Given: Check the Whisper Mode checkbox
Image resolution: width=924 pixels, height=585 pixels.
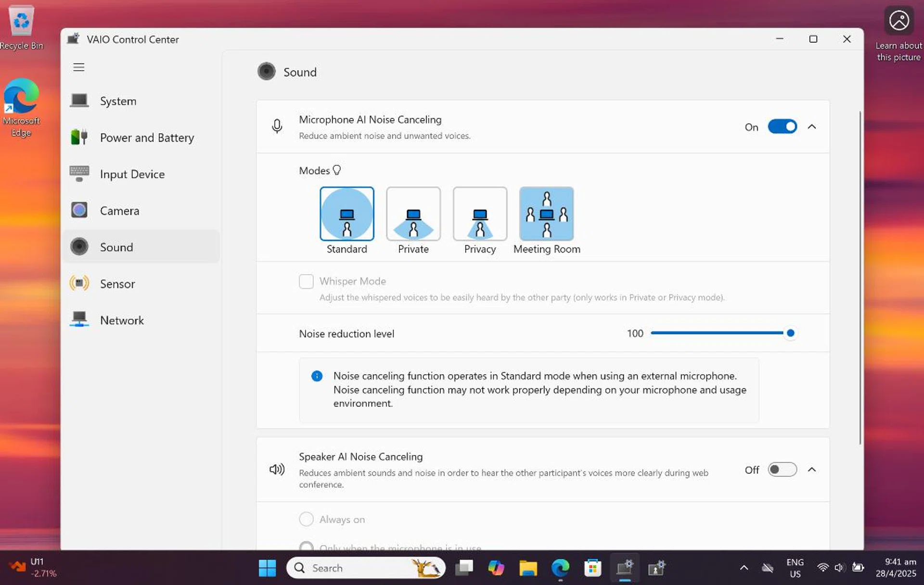Looking at the screenshot, I should [306, 281].
